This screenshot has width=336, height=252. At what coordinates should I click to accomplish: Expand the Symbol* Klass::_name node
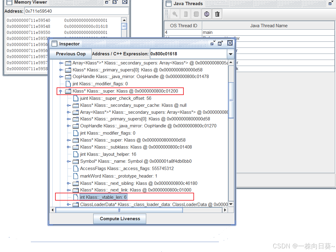(69, 162)
